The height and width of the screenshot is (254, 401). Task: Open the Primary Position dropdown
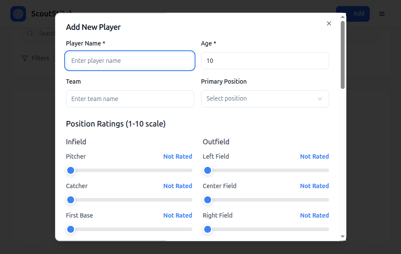(264, 99)
